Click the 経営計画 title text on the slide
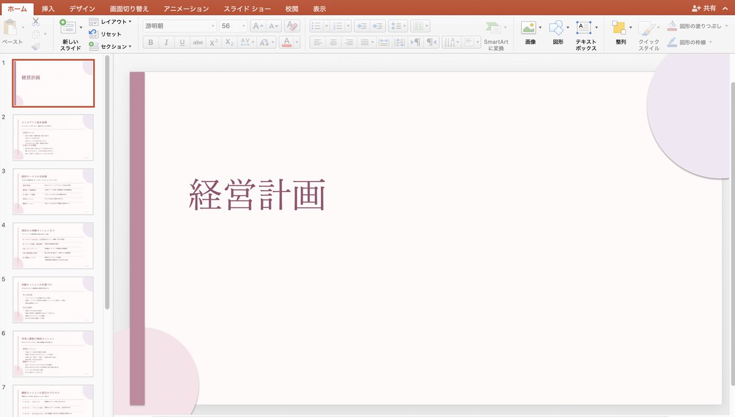The image size is (735, 417). point(256,196)
